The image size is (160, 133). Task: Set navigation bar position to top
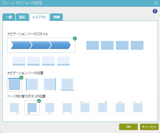14,84
